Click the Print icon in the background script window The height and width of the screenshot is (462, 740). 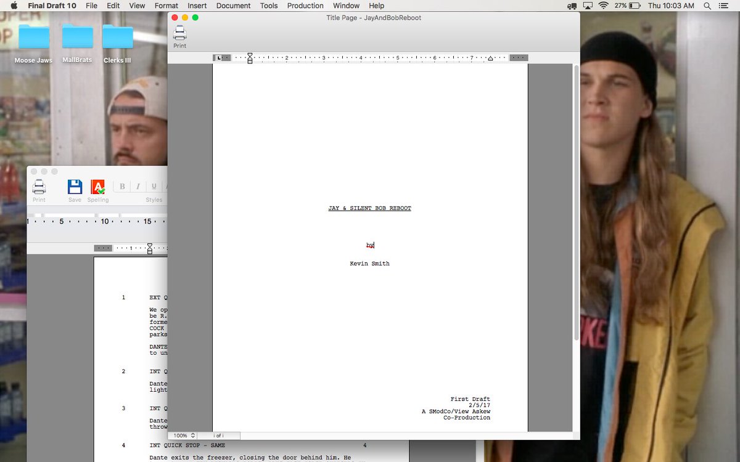[x=39, y=187]
